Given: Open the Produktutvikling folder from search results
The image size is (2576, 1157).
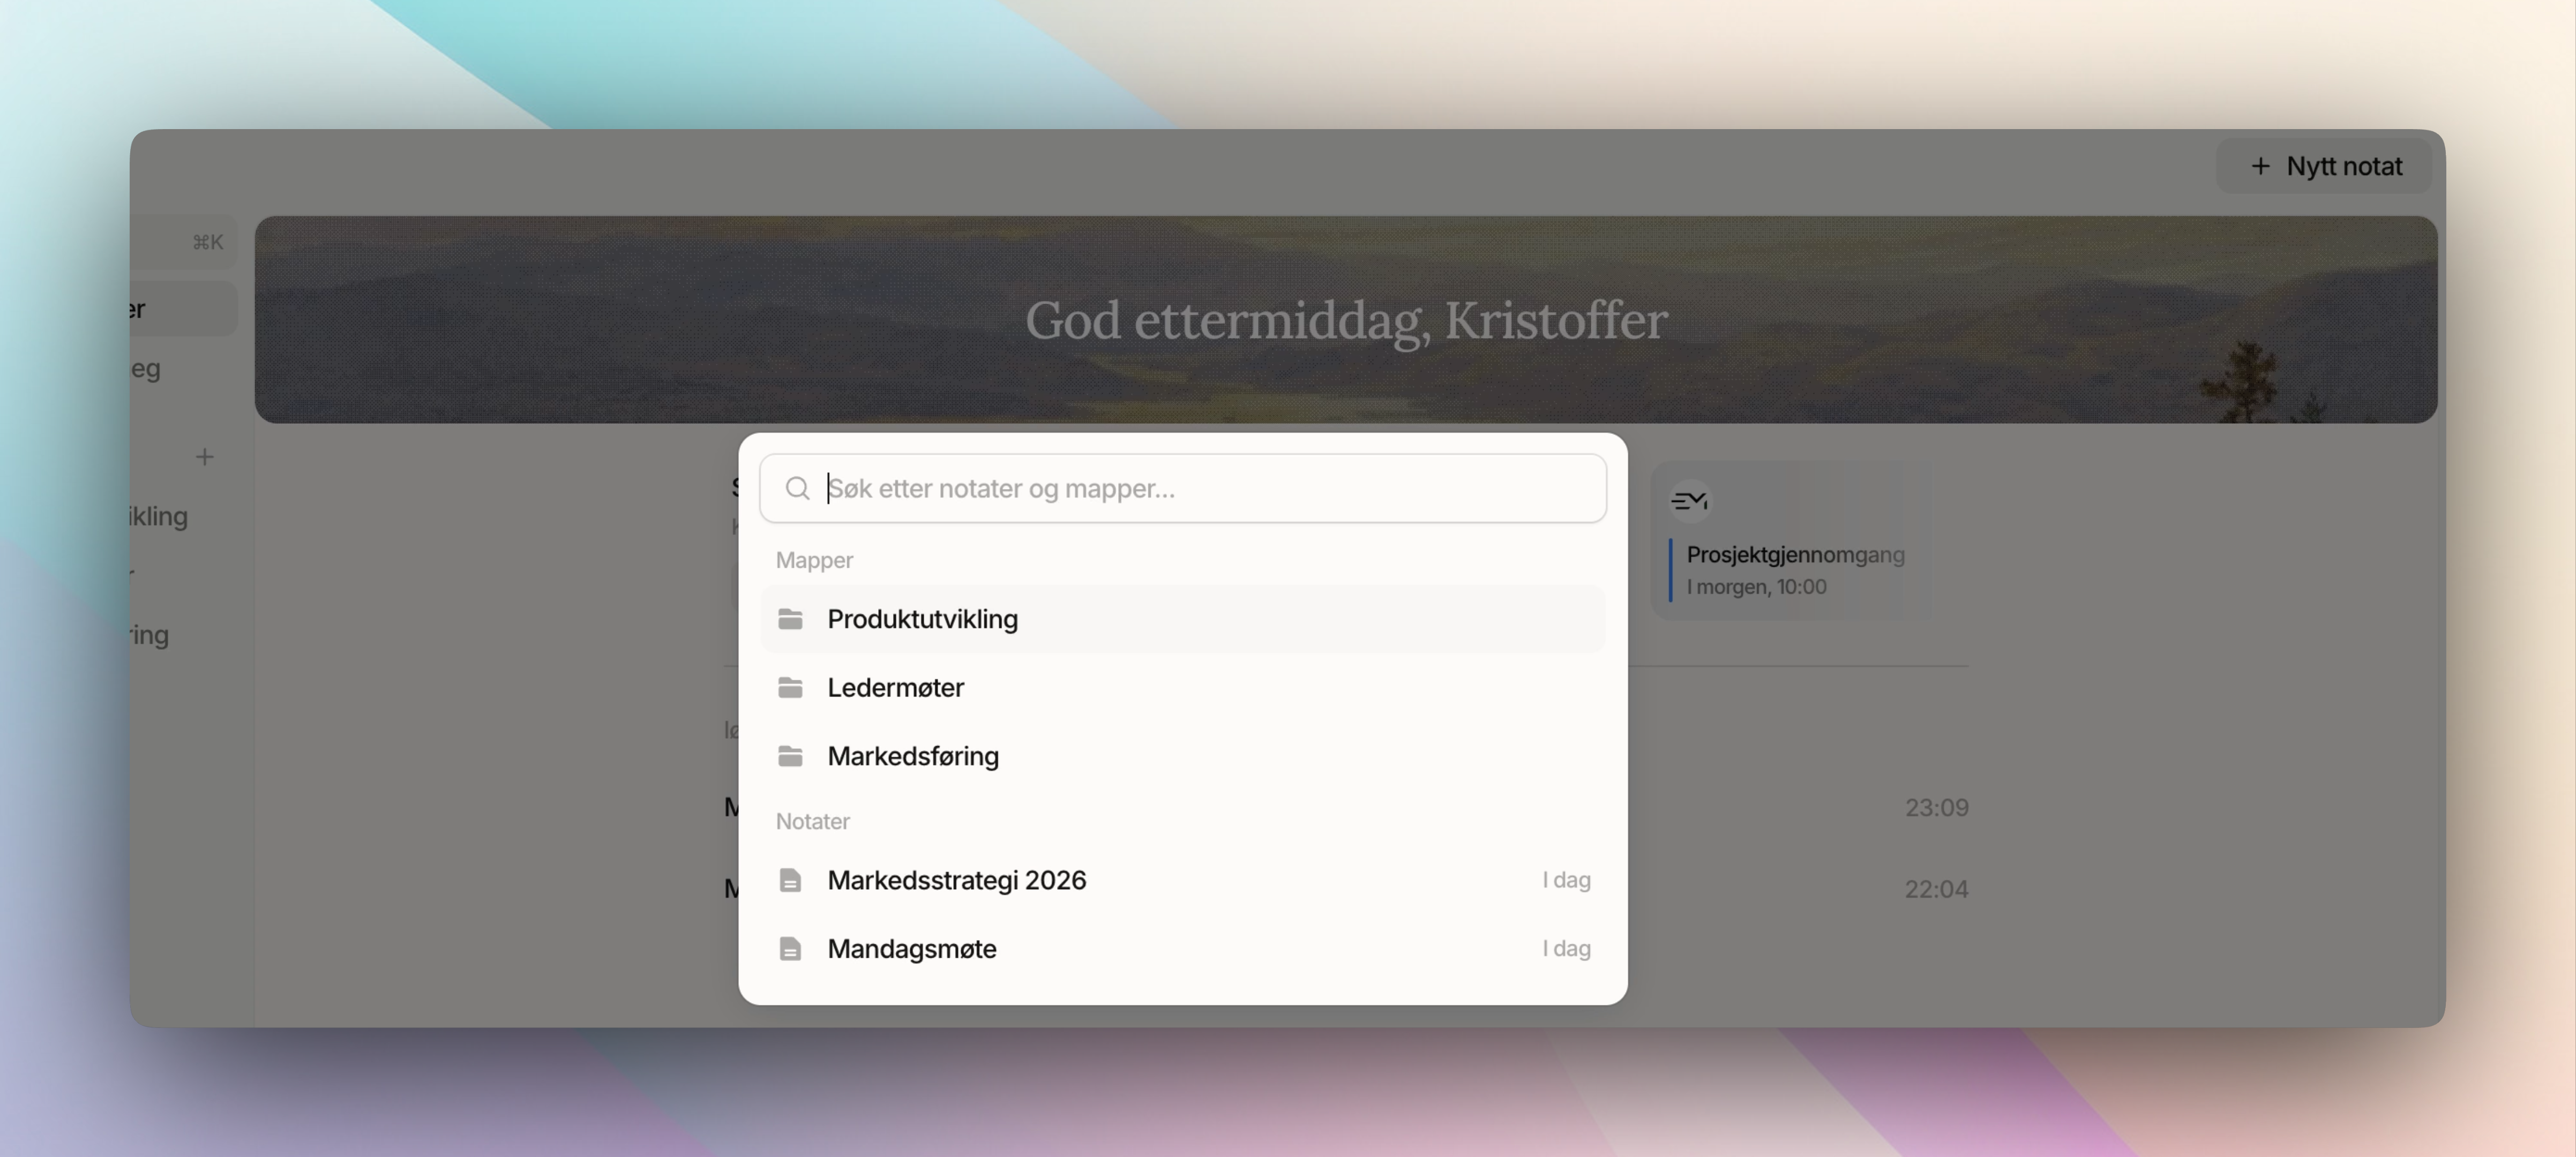Looking at the screenshot, I should point(922,619).
